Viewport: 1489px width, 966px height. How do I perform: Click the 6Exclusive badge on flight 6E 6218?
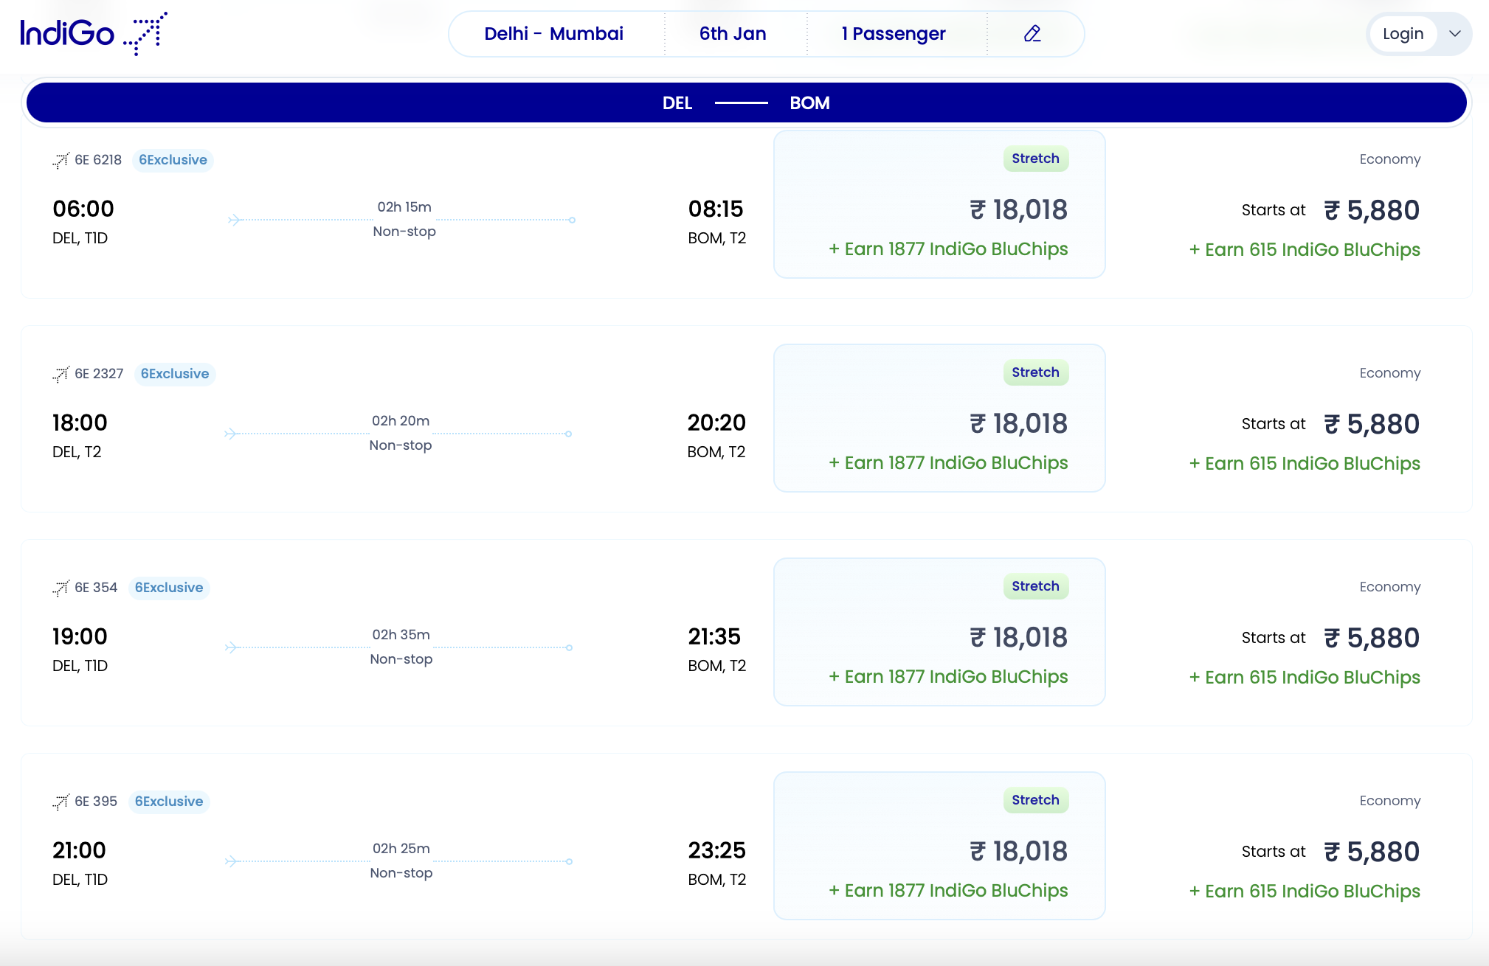173,160
